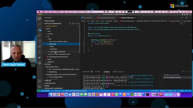Select com.example.demo in outline

56,77
